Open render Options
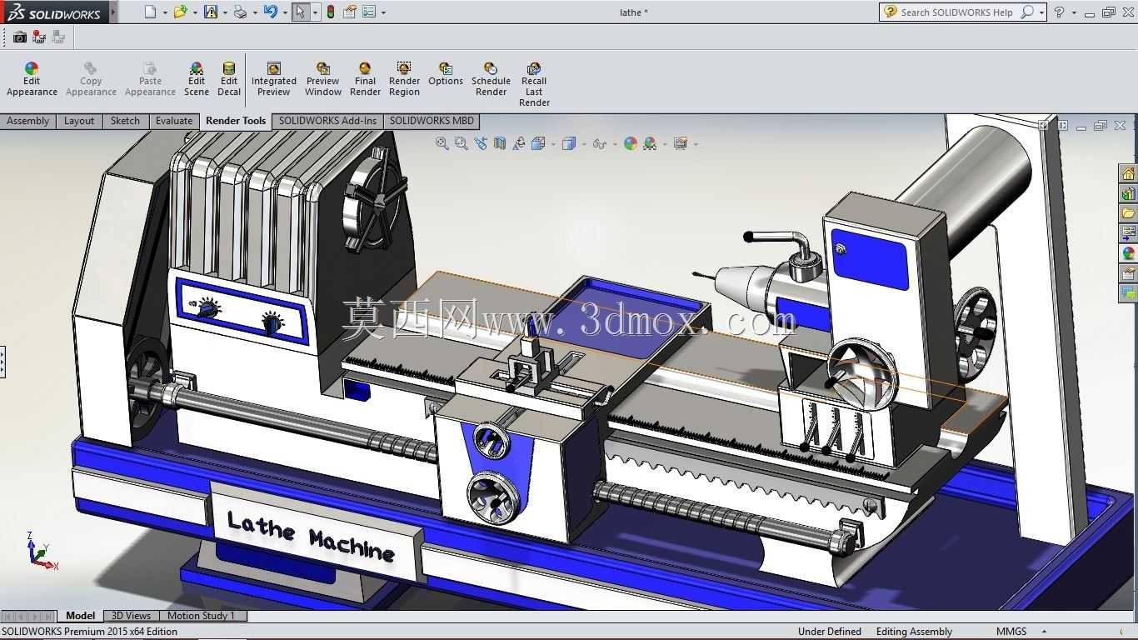This screenshot has height=640, width=1138. click(x=446, y=74)
